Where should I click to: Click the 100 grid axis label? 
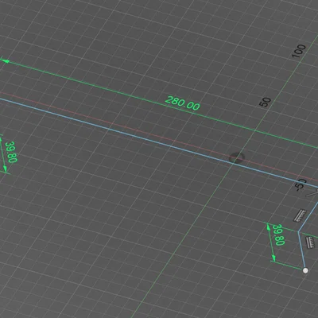point(299,51)
